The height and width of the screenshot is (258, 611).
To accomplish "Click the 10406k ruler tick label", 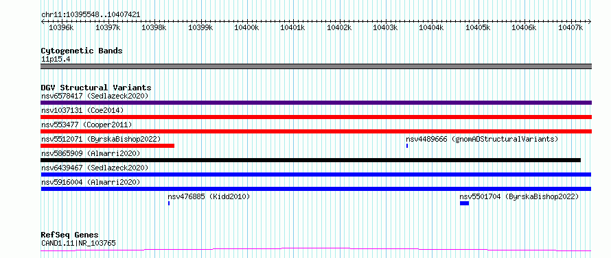I will pyautogui.click(x=524, y=27).
